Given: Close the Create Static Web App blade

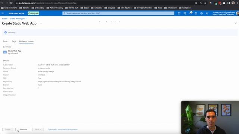Looking at the screenshot, I should point(236,23).
